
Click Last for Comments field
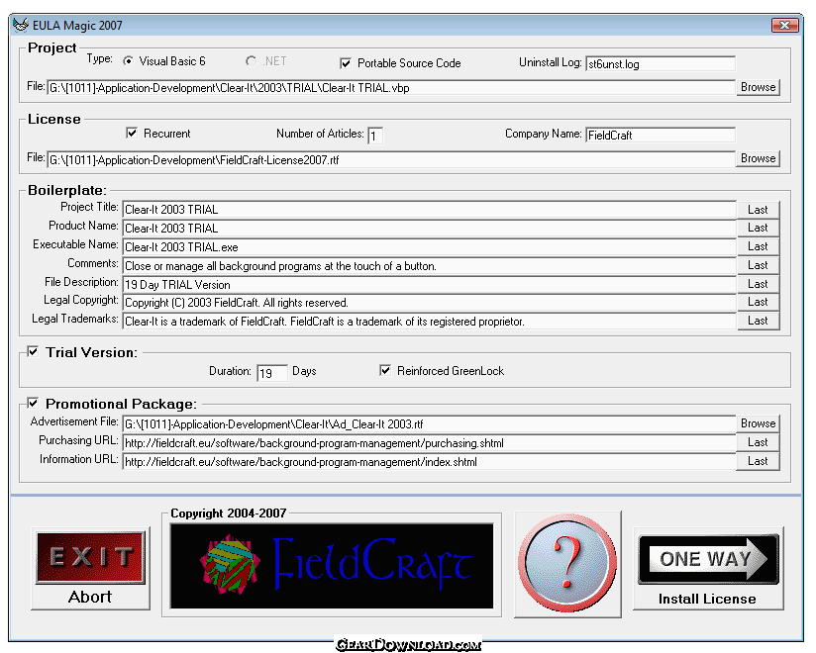[758, 265]
